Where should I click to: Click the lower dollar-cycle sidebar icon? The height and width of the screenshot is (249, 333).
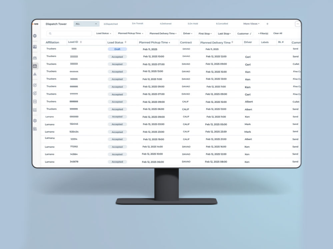[35, 93]
